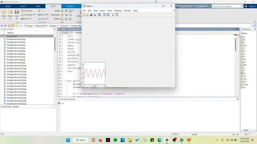Click the Save floppy disk icon in MATLAB ribbon
This screenshot has width=257, height=144.
pos(16,12)
